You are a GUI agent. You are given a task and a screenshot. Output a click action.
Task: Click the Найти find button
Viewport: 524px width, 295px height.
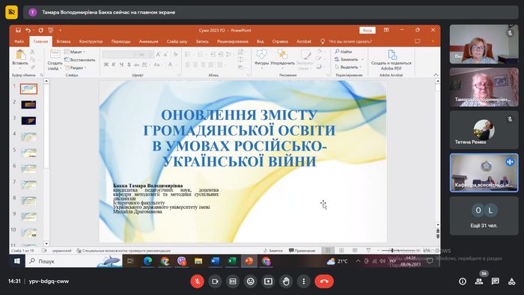pos(344,52)
